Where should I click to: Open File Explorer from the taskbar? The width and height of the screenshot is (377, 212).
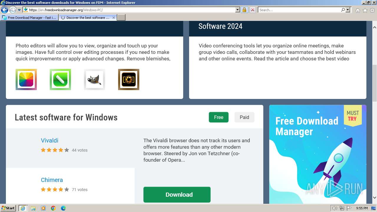point(33,208)
